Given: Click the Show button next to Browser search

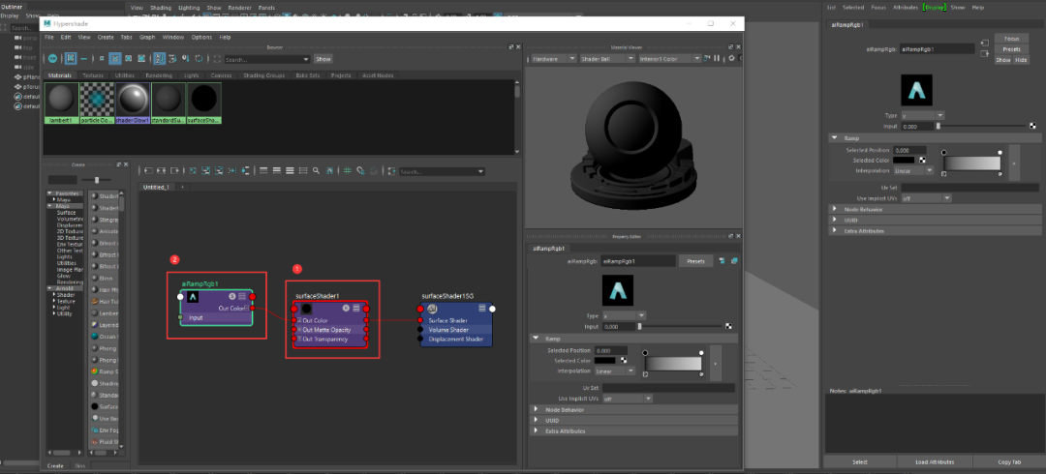Looking at the screenshot, I should [x=323, y=59].
